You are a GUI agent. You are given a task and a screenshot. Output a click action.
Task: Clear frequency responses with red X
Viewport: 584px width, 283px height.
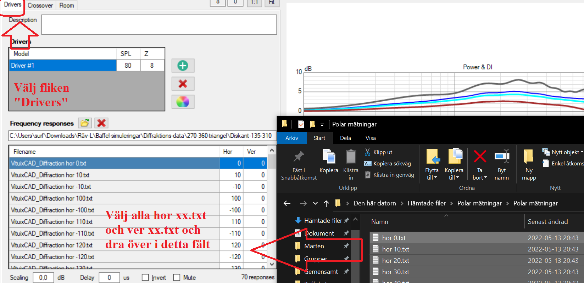pyautogui.click(x=101, y=123)
